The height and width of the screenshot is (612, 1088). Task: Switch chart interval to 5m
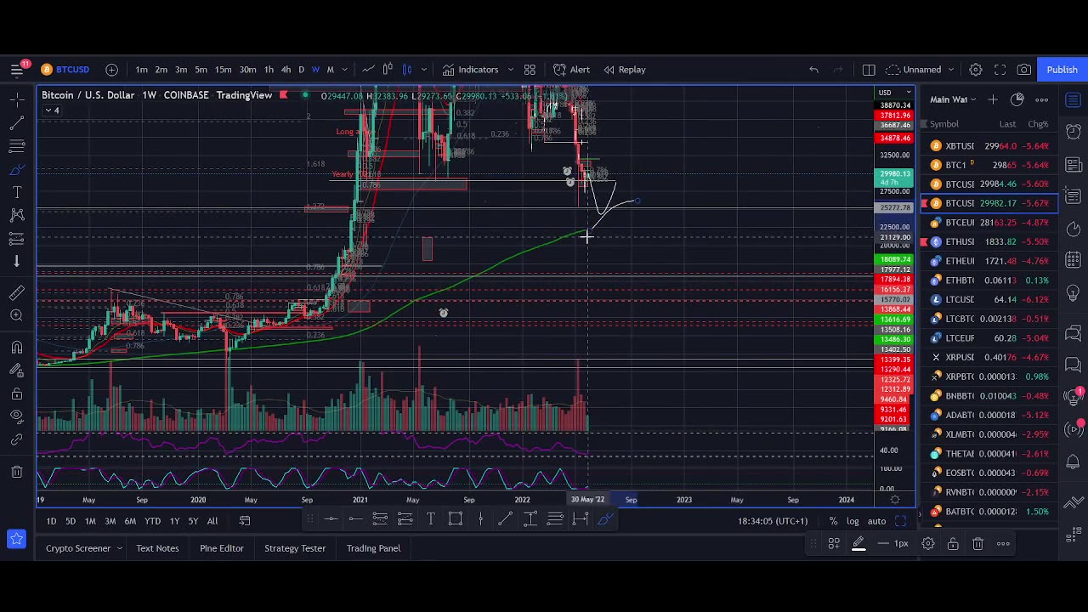tap(201, 70)
